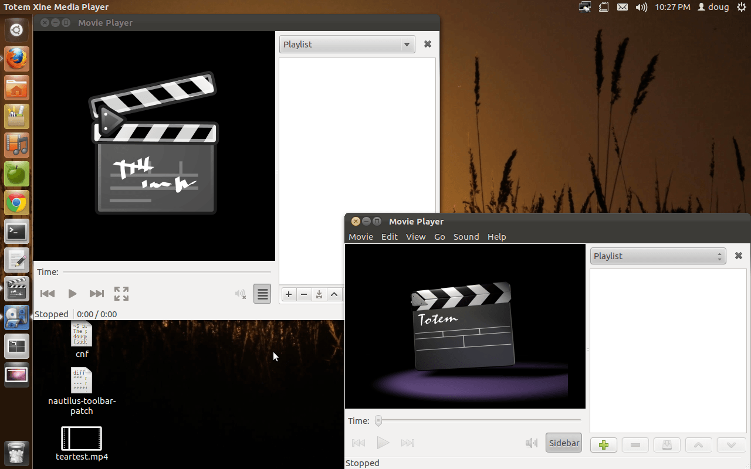Click the volume speaker icon in the front Movie Player
Screen dimensions: 751x469
pos(532,443)
